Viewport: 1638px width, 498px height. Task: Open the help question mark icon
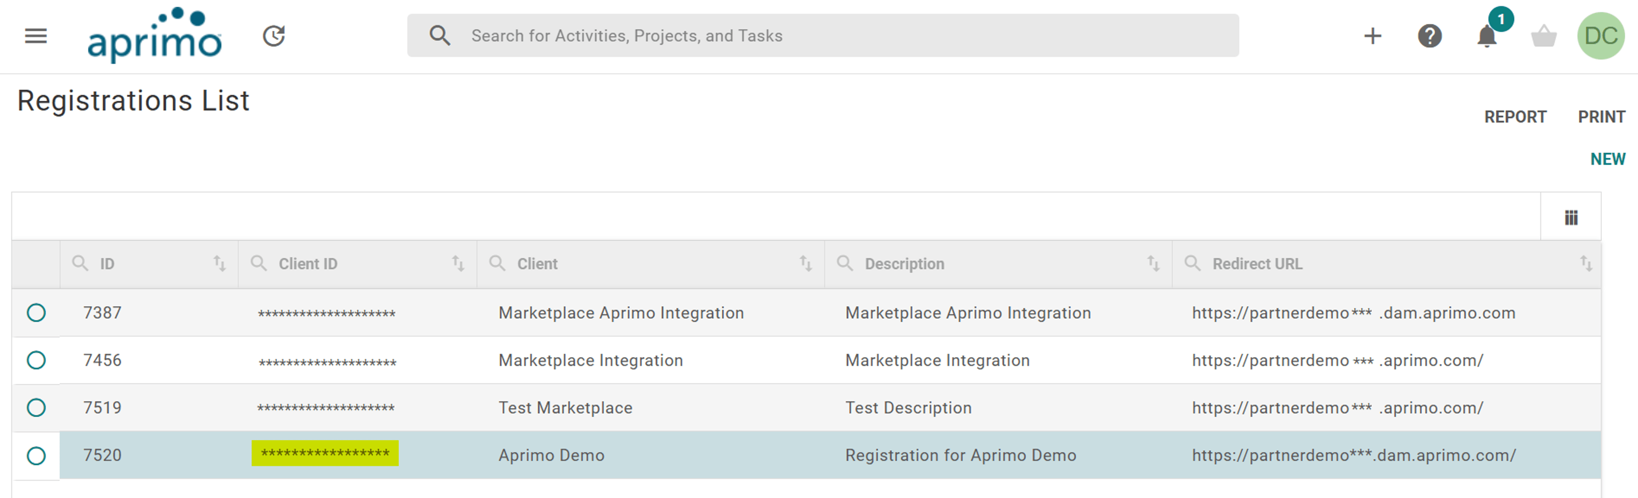1429,36
